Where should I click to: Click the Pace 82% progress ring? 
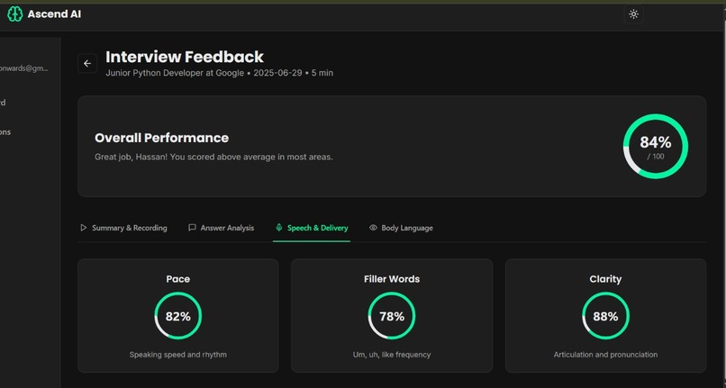177,316
